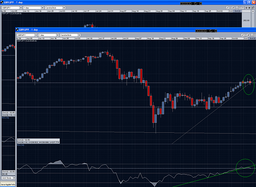Click the front window title bar GBP/JPY icon
This screenshot has width=256, height=187.
tap(17, 30)
